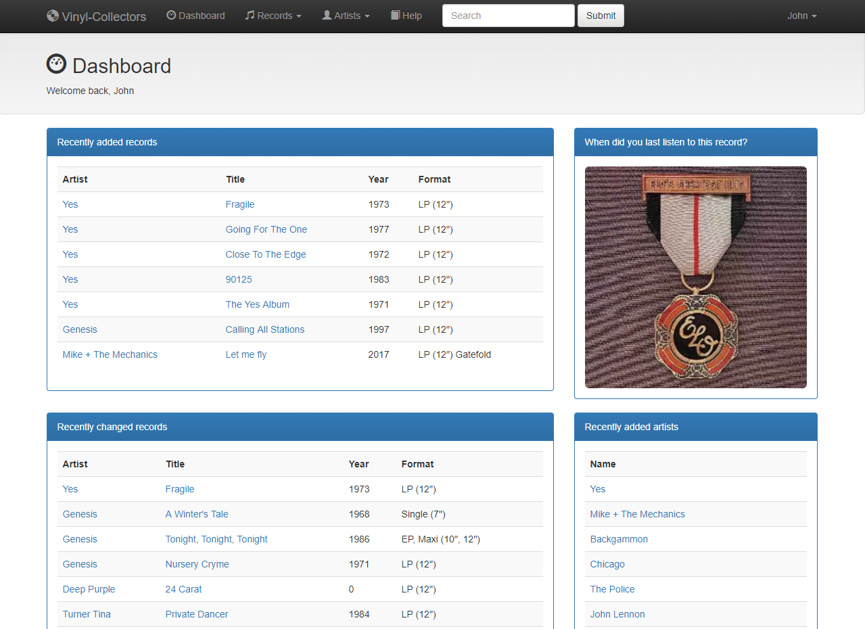Select A Winter's Tale in changed records
This screenshot has width=865, height=629.
pyautogui.click(x=197, y=514)
